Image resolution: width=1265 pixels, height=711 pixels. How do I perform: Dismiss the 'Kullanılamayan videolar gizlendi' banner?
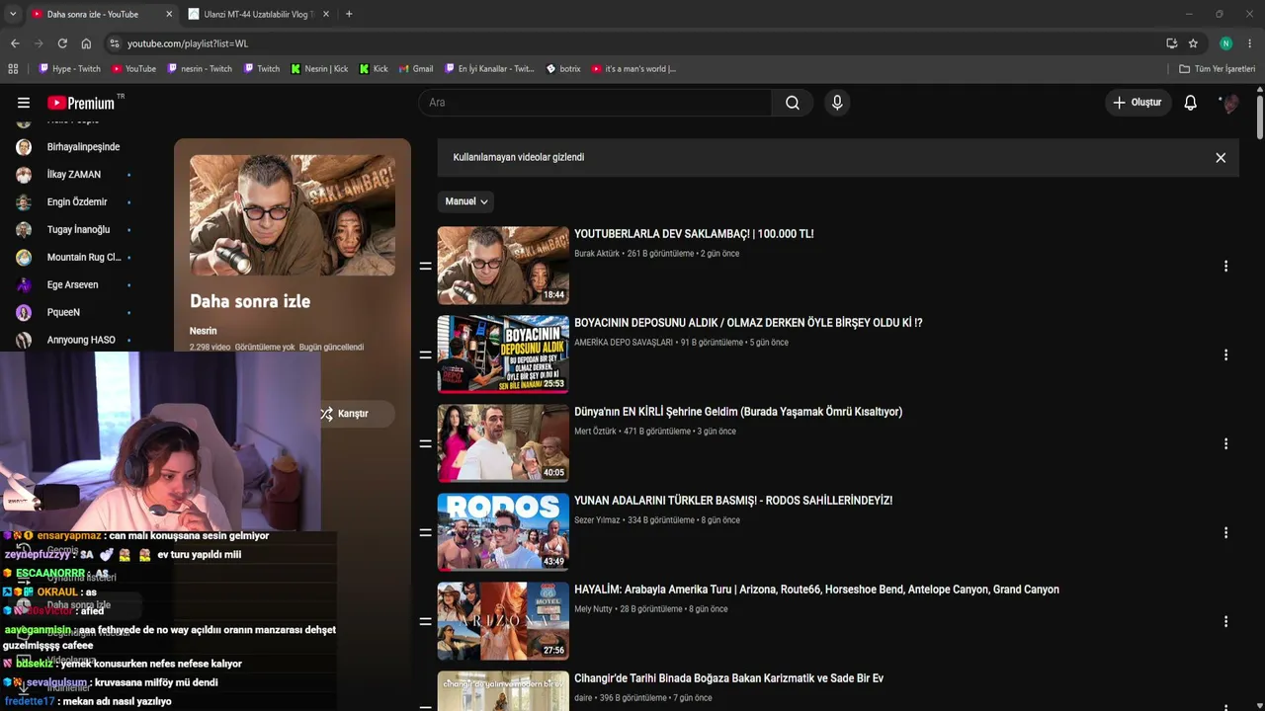coord(1221,158)
